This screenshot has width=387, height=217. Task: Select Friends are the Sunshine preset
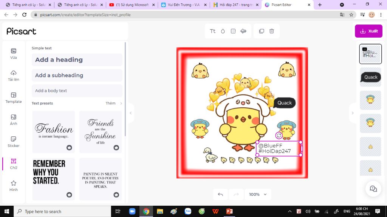point(101,132)
